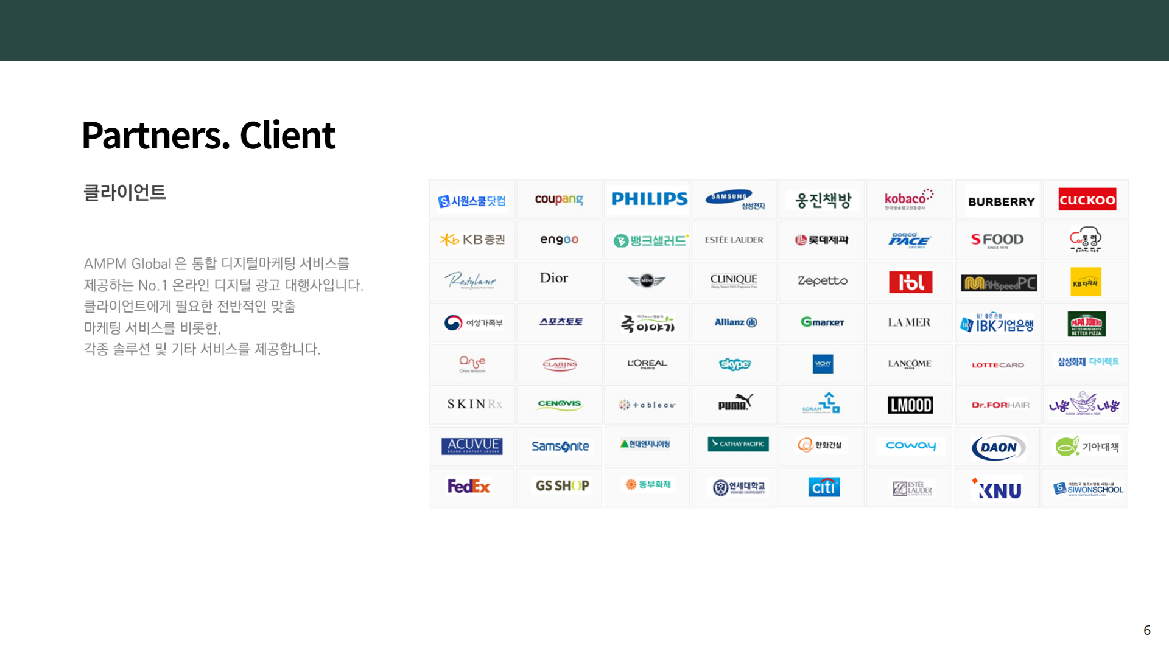This screenshot has width=1169, height=657.
Task: Select the LOTTECARD logo
Action: pyautogui.click(x=998, y=365)
